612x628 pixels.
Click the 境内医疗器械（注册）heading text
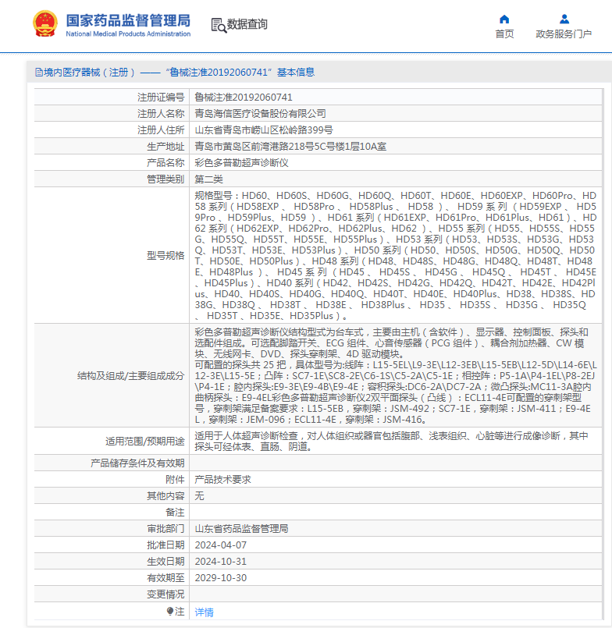(89, 73)
